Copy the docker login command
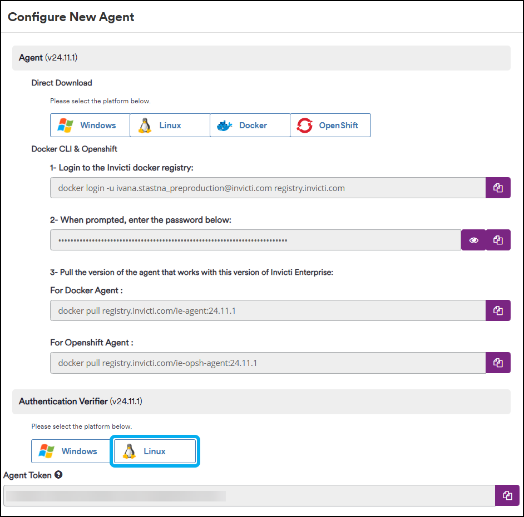 (x=498, y=188)
